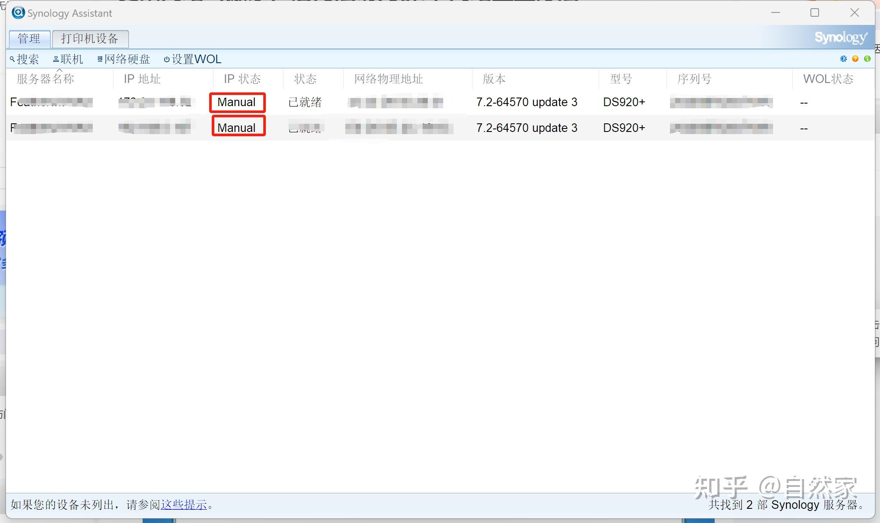Click the 网络硬盘 toolbar button
Screen dimensions: 880x523
[124, 59]
